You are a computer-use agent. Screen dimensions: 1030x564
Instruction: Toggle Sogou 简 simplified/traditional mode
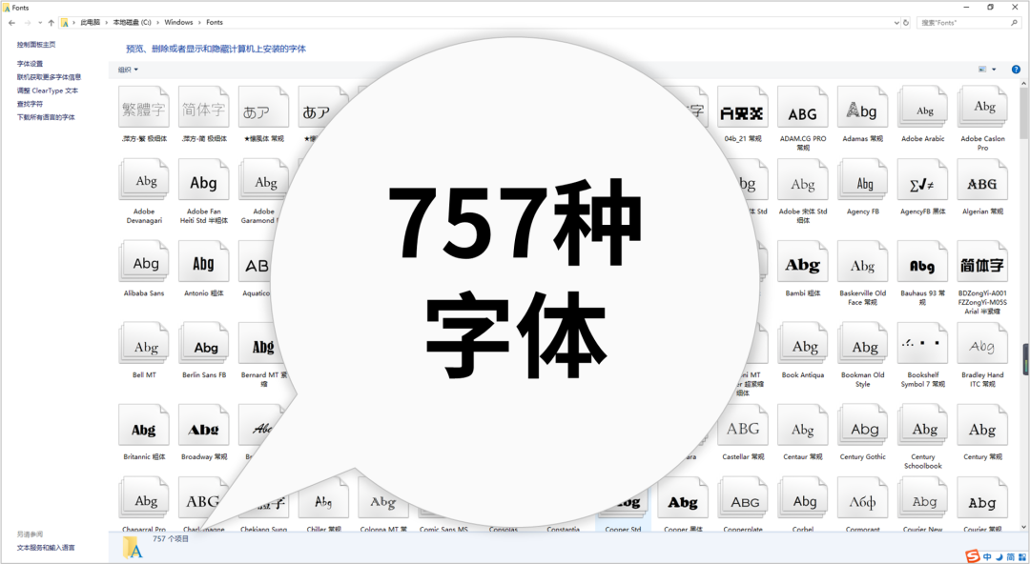coord(1010,556)
